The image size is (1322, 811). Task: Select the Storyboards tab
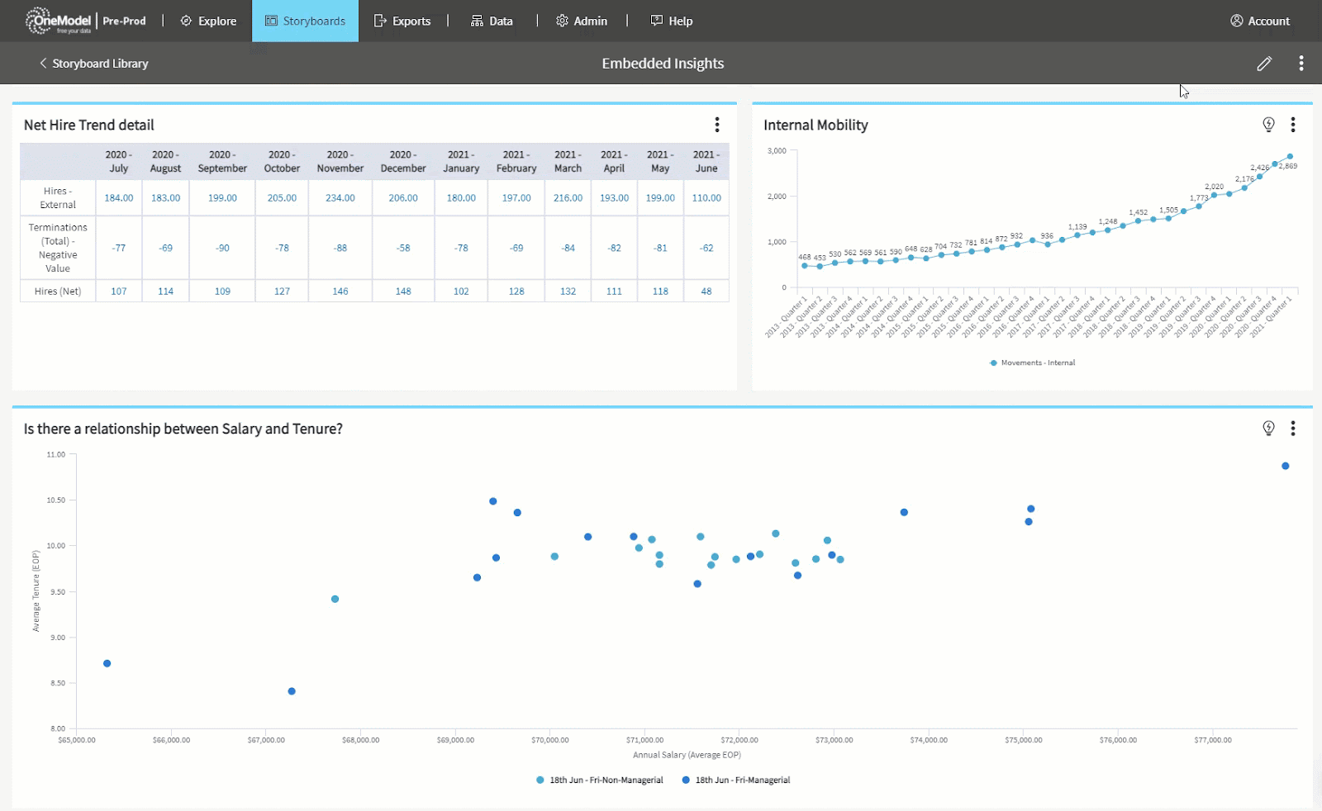(305, 21)
